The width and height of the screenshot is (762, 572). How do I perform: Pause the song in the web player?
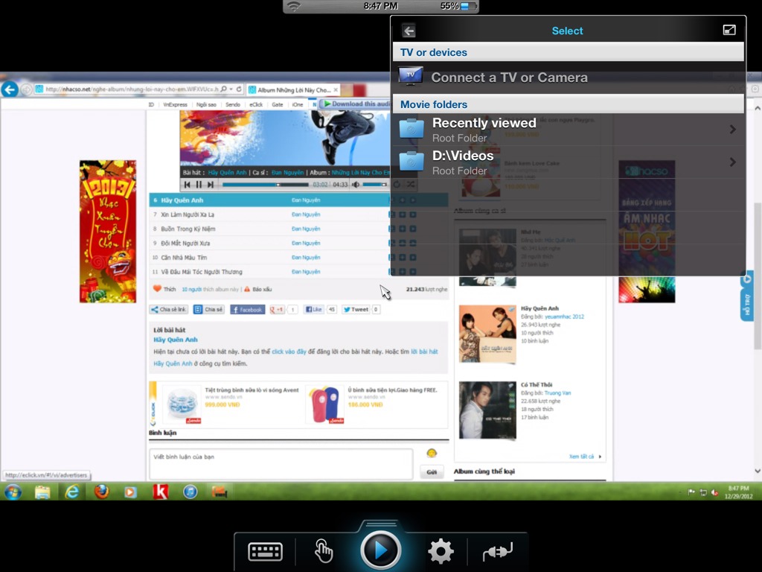[x=199, y=185]
